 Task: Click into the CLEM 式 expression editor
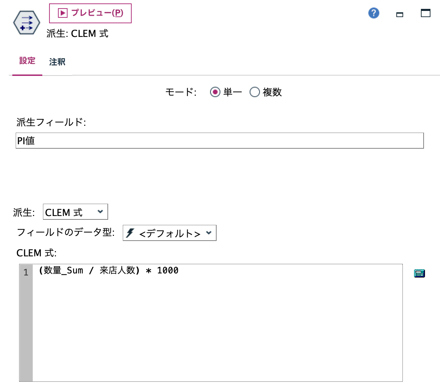218,323
